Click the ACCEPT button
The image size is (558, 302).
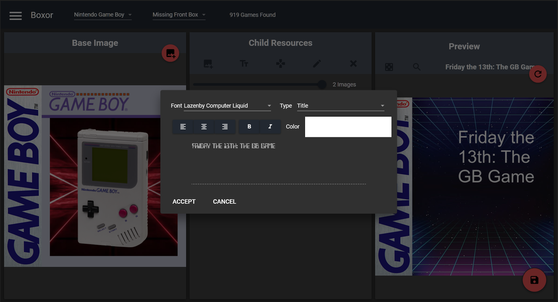[184, 202]
